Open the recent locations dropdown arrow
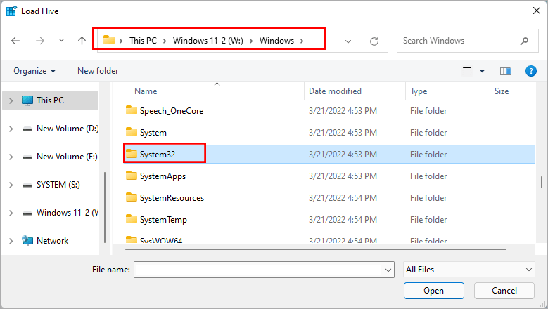The width and height of the screenshot is (548, 309). [61, 41]
